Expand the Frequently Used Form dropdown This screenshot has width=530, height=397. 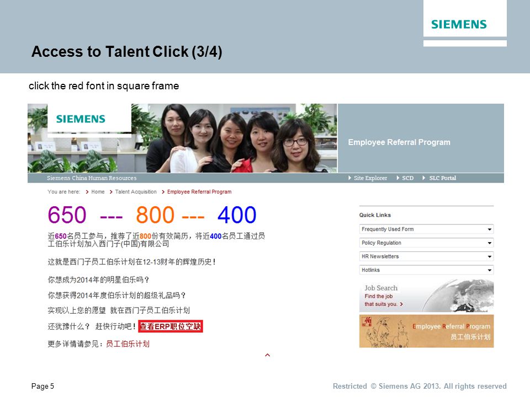tap(426, 229)
